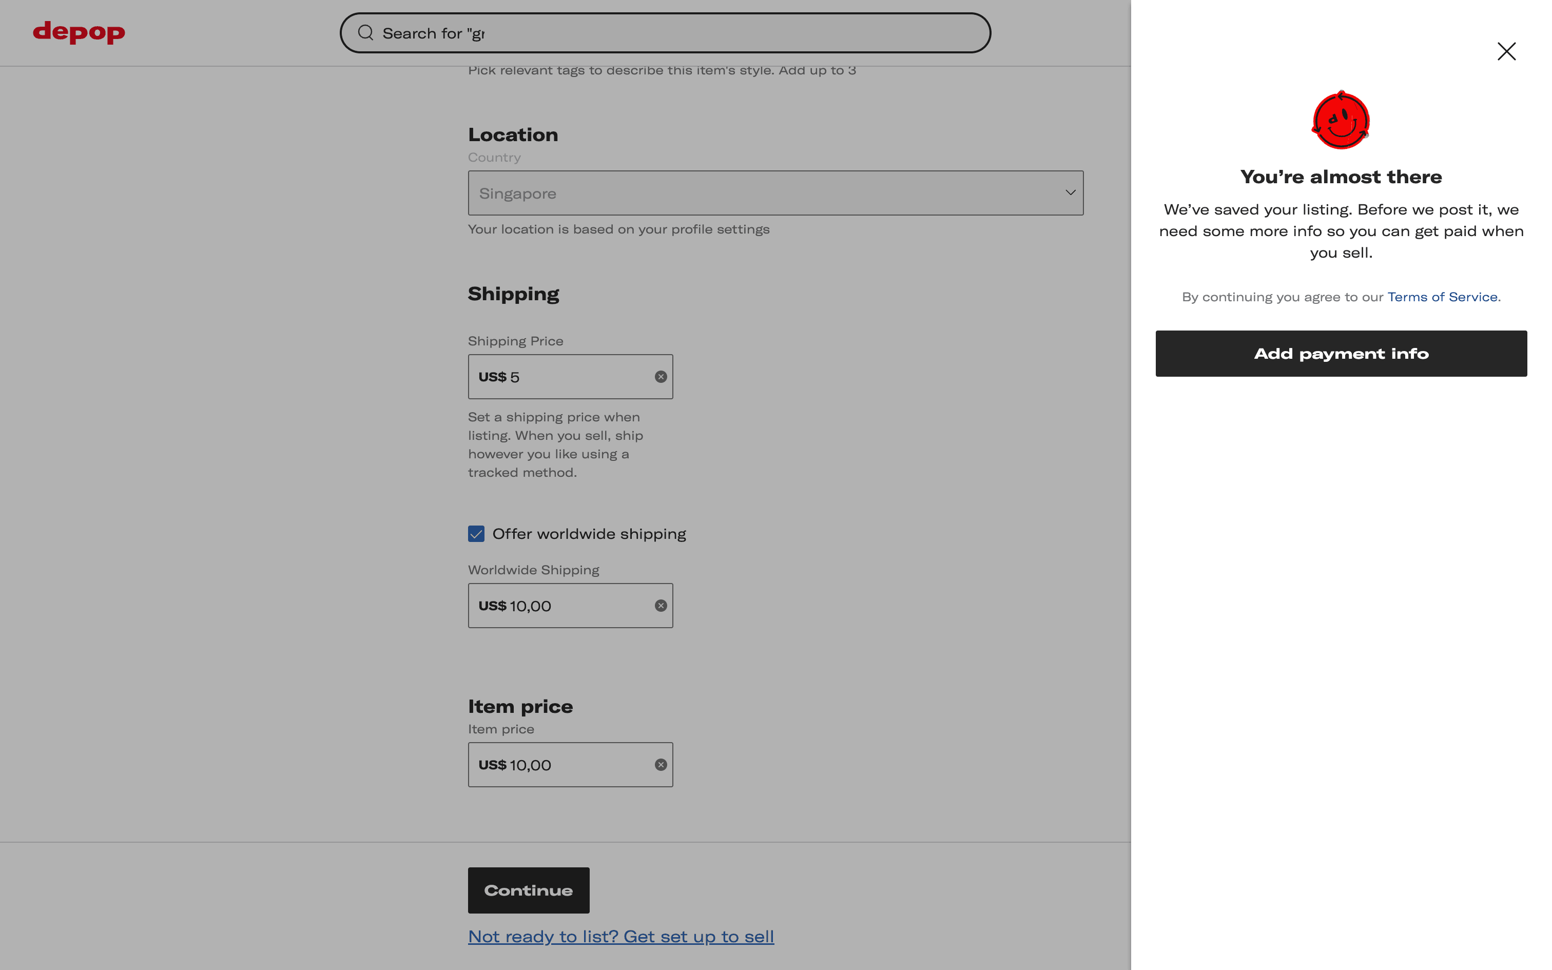Focus the search bar input
This screenshot has height=970, width=1552.
[673, 33]
